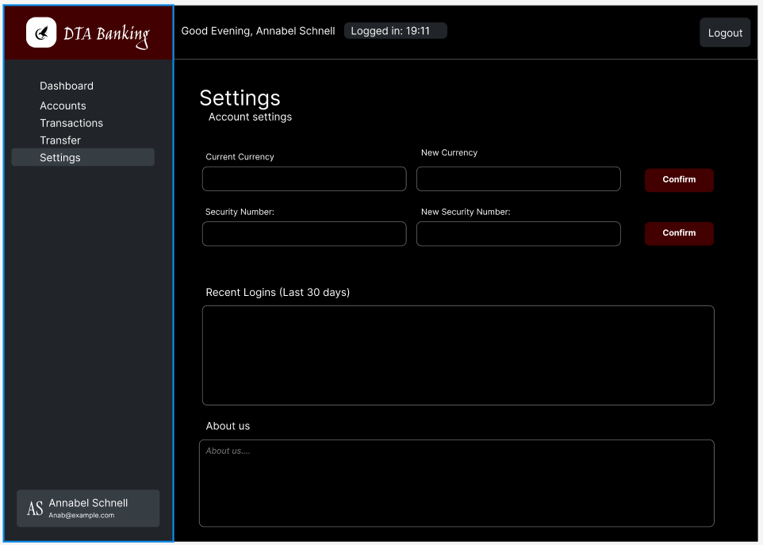Screen dimensions: 763x545
Task: Click the DTA Banking brand title
Action: 106,34
